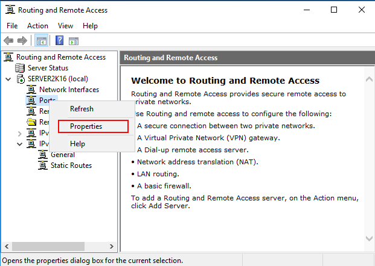The height and width of the screenshot is (266, 375).
Task: Collapse the SERVER2K16 (local) tree node
Action: (8, 79)
